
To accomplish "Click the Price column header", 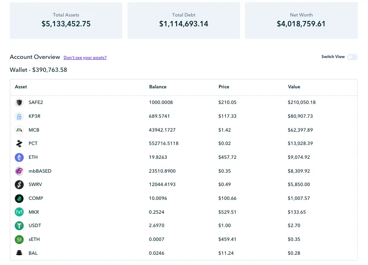I will point(224,87).
